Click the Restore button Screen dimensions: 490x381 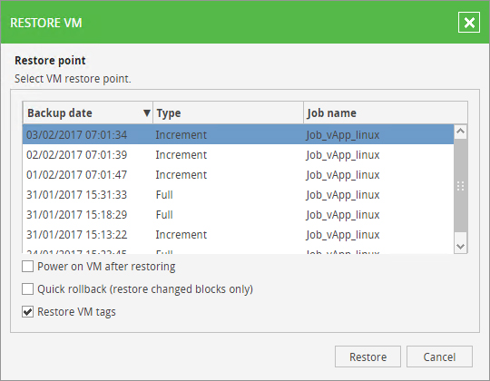pyautogui.click(x=367, y=357)
